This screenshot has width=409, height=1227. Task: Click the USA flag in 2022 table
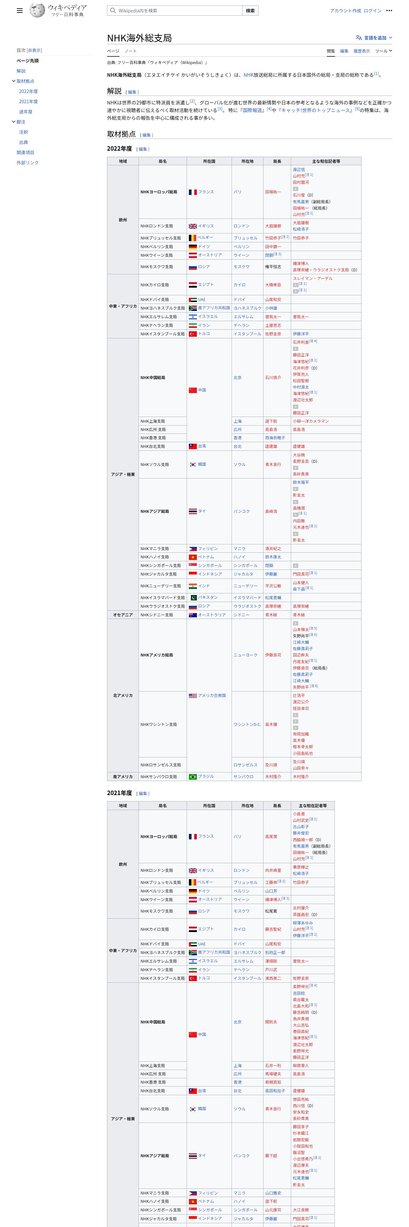(x=193, y=695)
